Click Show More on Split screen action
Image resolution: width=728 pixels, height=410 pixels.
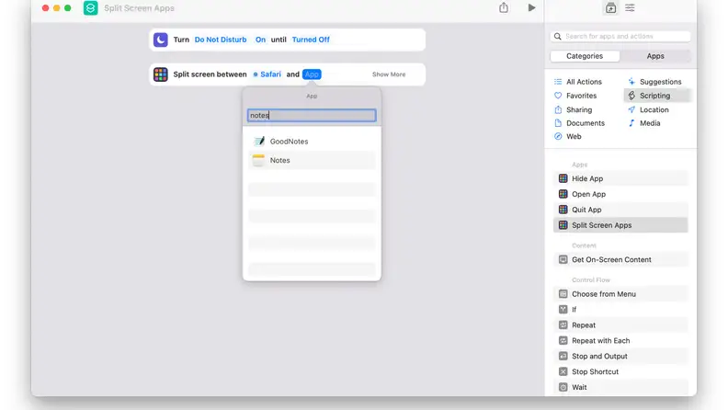pyautogui.click(x=389, y=74)
